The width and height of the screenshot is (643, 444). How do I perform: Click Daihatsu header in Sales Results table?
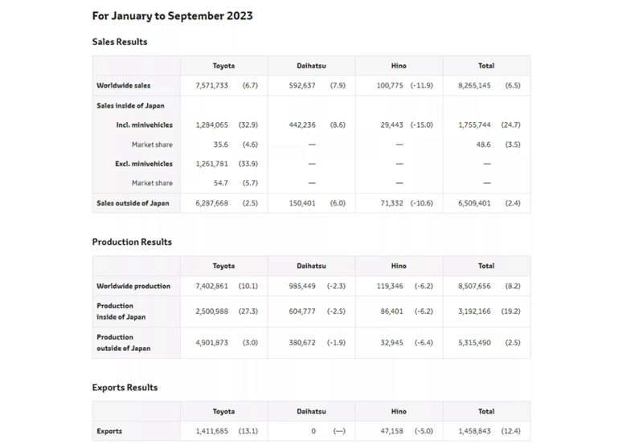click(311, 66)
